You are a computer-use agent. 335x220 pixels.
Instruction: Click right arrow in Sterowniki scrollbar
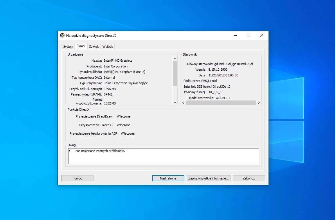(x=259, y=103)
